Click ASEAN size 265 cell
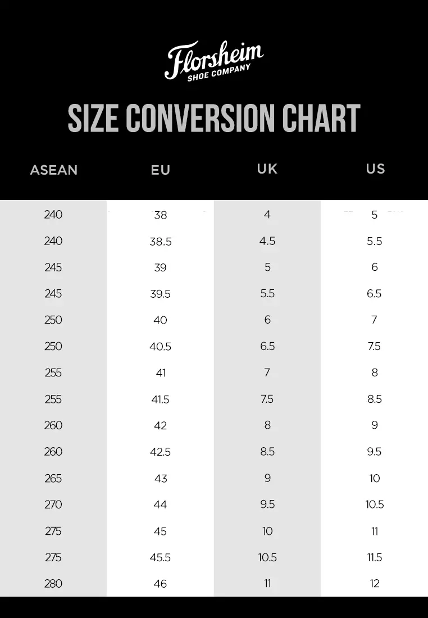Viewport: 428px width, 618px height. click(x=53, y=478)
